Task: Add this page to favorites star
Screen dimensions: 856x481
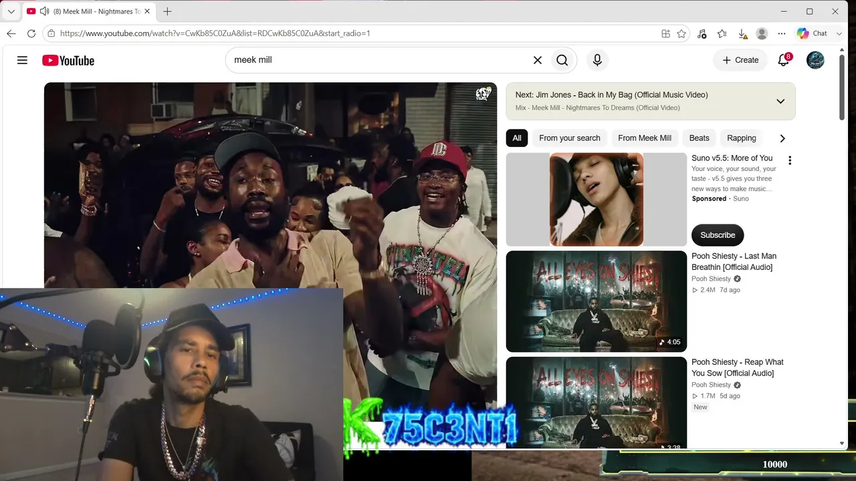Action: [x=681, y=33]
